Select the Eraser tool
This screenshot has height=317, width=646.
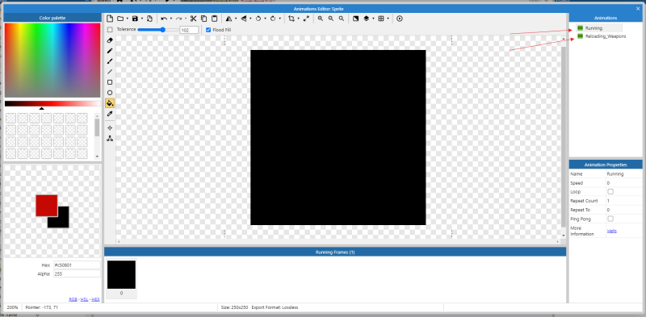tap(110, 40)
